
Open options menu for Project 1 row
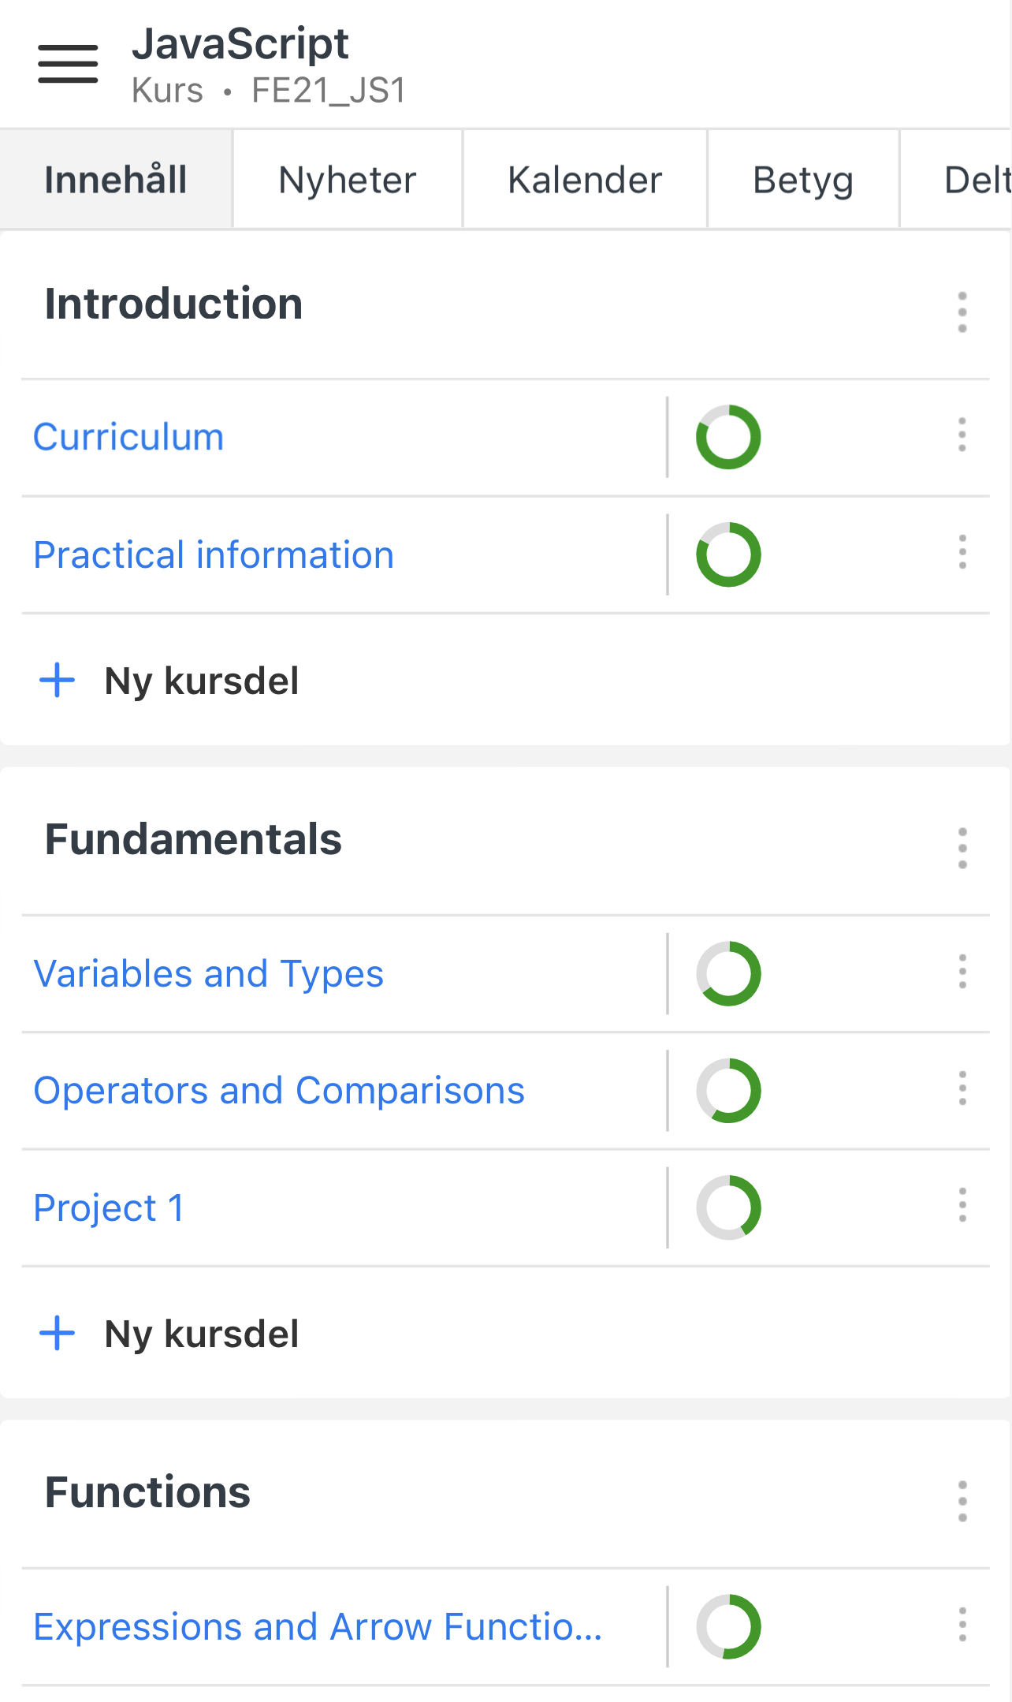click(962, 1205)
